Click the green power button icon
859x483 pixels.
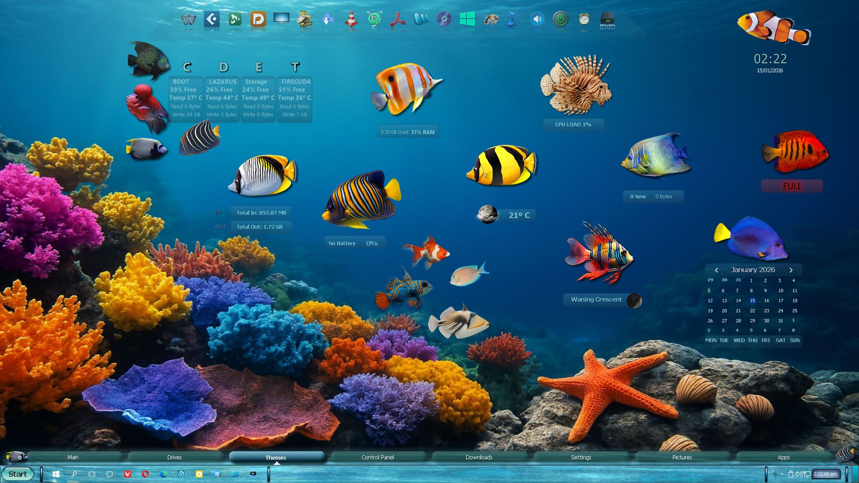click(x=561, y=19)
